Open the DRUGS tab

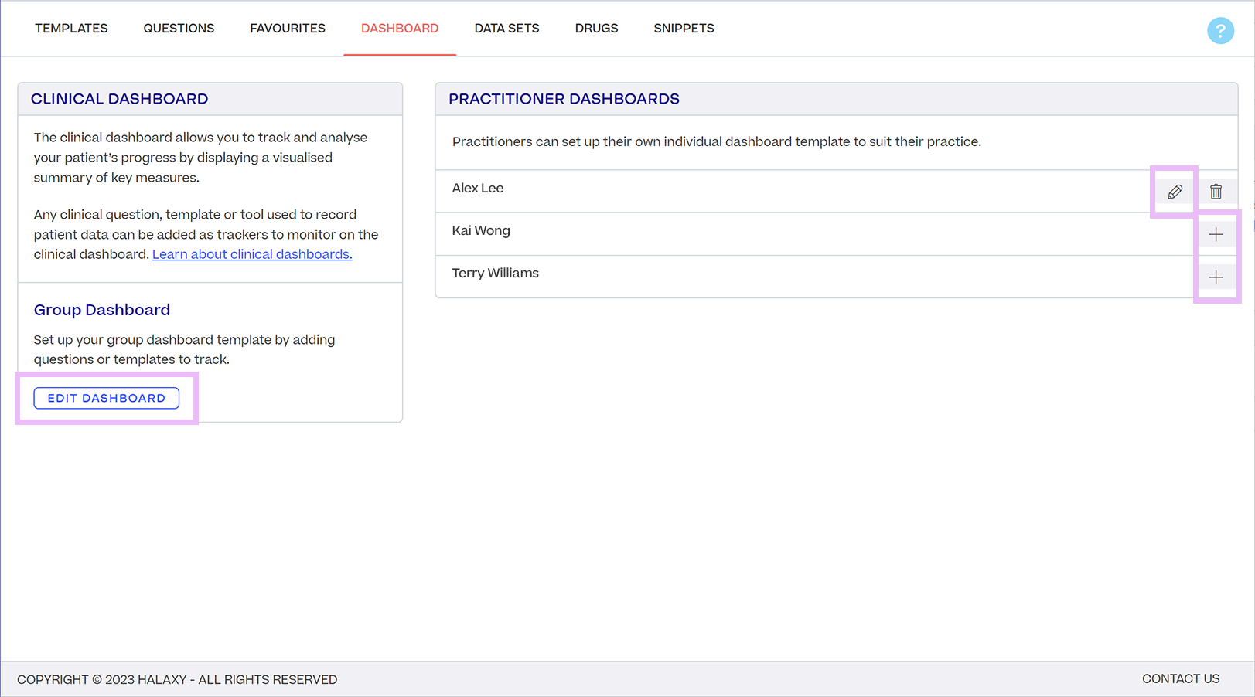[x=596, y=28]
